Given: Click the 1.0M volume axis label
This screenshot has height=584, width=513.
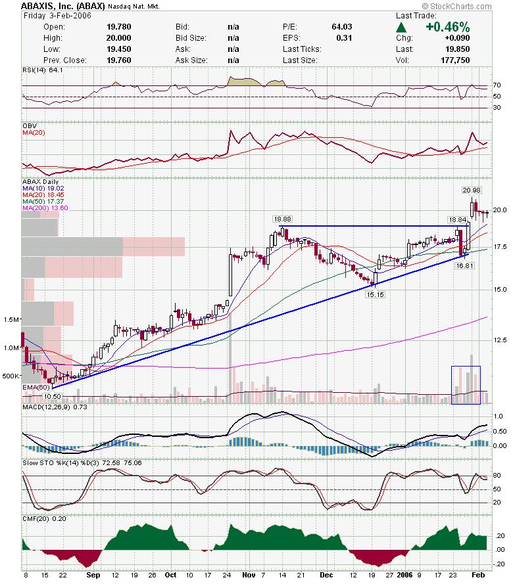Looking at the screenshot, I should point(12,348).
